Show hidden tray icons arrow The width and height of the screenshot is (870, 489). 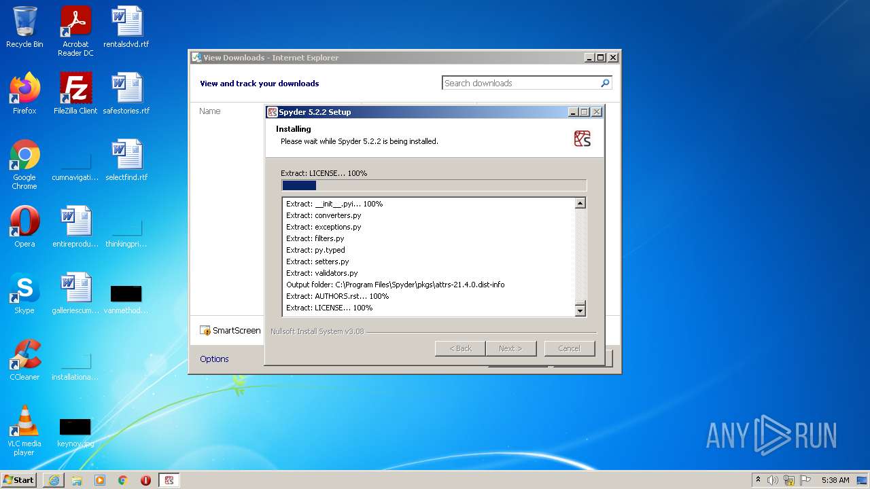(758, 480)
